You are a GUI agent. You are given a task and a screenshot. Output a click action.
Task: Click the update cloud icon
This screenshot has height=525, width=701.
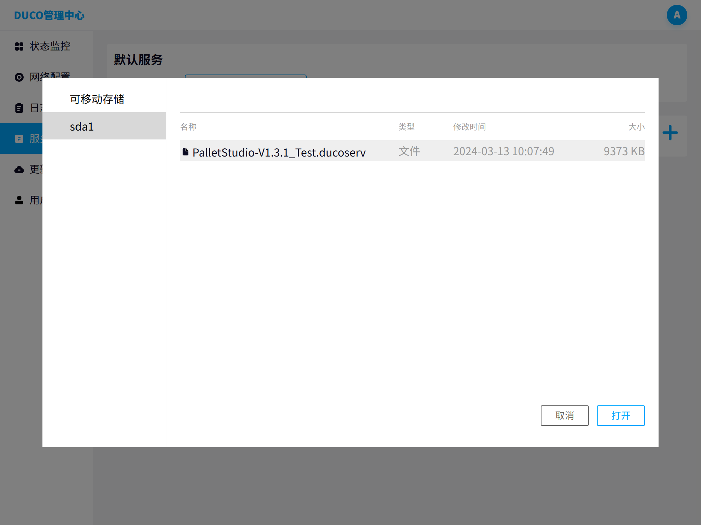pos(19,170)
